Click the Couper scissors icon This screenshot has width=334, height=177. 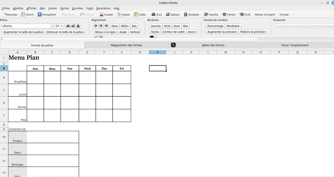point(101,15)
